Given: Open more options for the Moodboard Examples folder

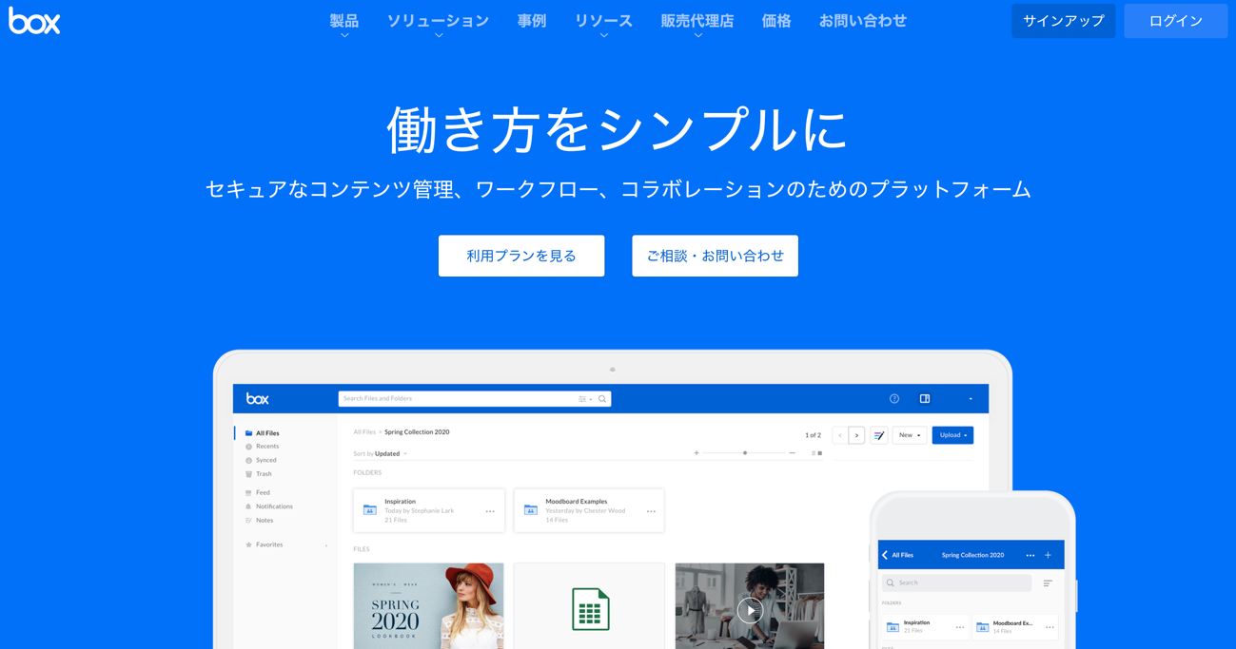Looking at the screenshot, I should [651, 511].
